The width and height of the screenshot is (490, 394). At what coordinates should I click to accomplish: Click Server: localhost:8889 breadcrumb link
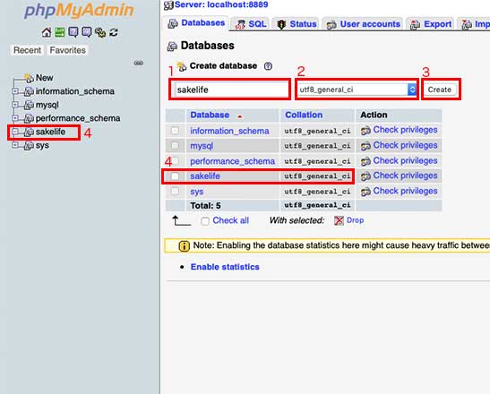point(221,4)
